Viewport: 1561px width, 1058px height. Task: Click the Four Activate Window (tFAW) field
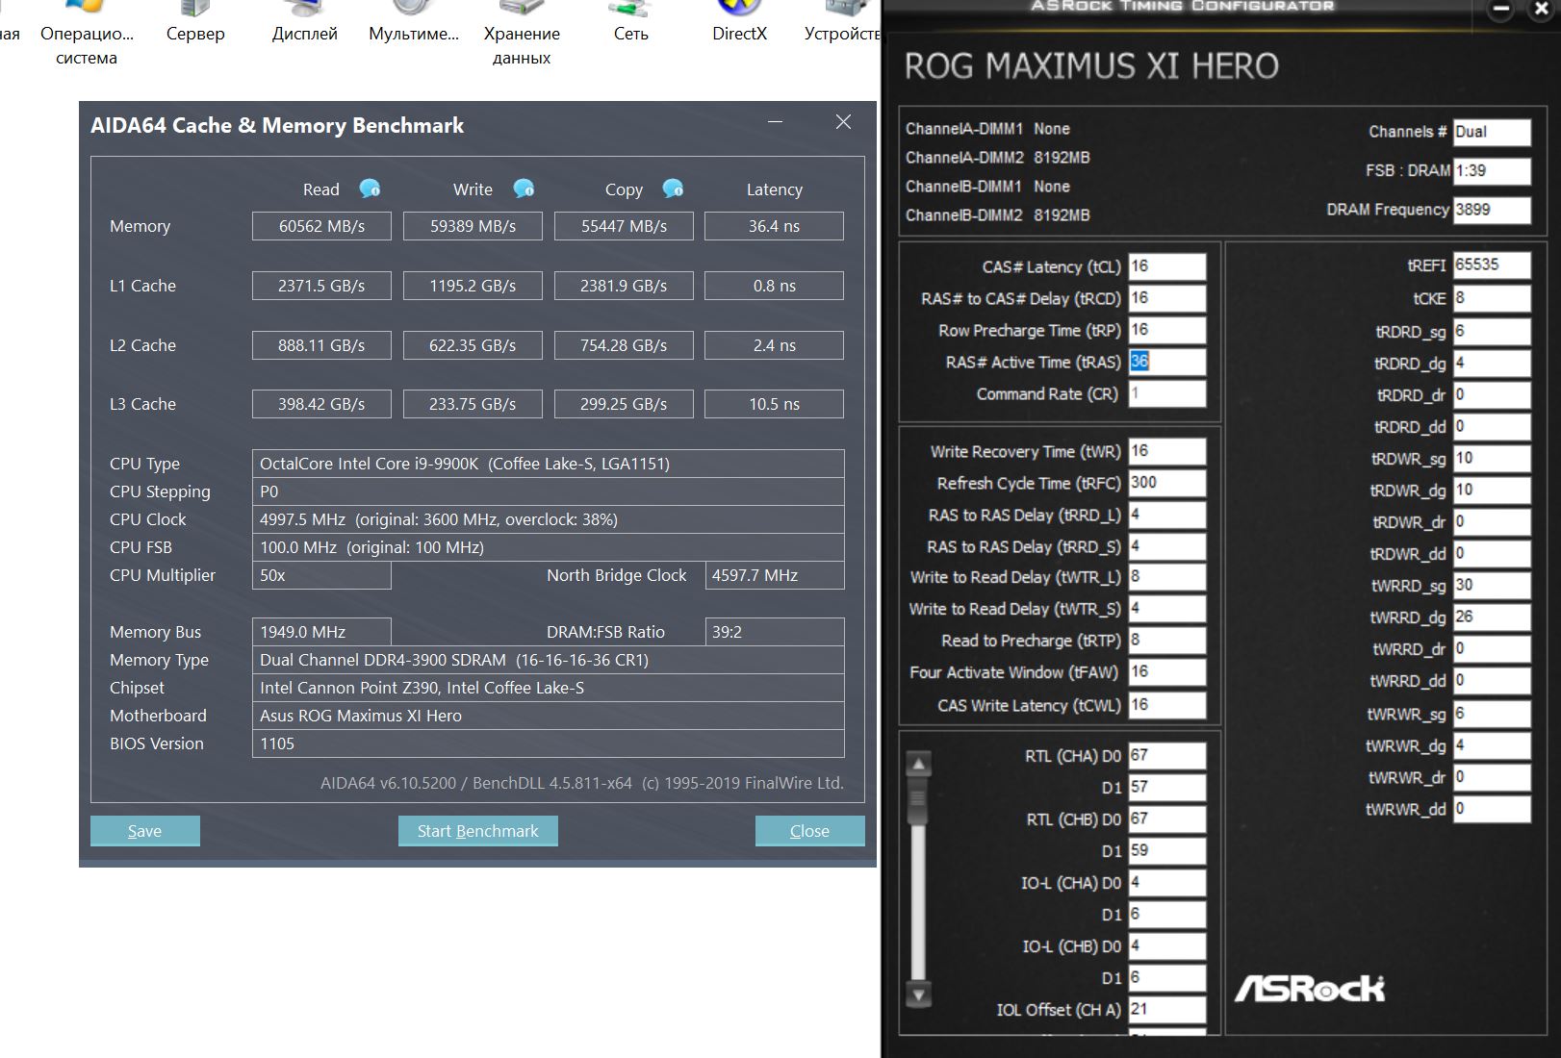[1167, 672]
